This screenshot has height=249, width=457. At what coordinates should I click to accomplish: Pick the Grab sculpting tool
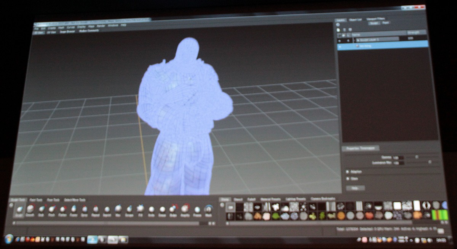coord(41,209)
